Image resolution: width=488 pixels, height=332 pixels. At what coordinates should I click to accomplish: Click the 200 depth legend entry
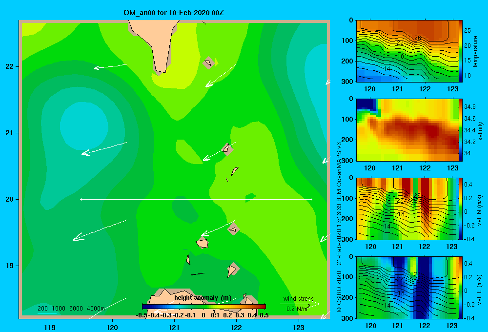(x=42, y=309)
